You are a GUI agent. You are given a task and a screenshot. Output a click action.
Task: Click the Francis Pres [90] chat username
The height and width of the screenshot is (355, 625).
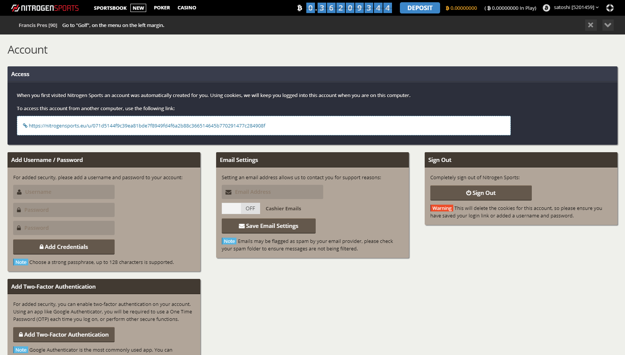38,25
